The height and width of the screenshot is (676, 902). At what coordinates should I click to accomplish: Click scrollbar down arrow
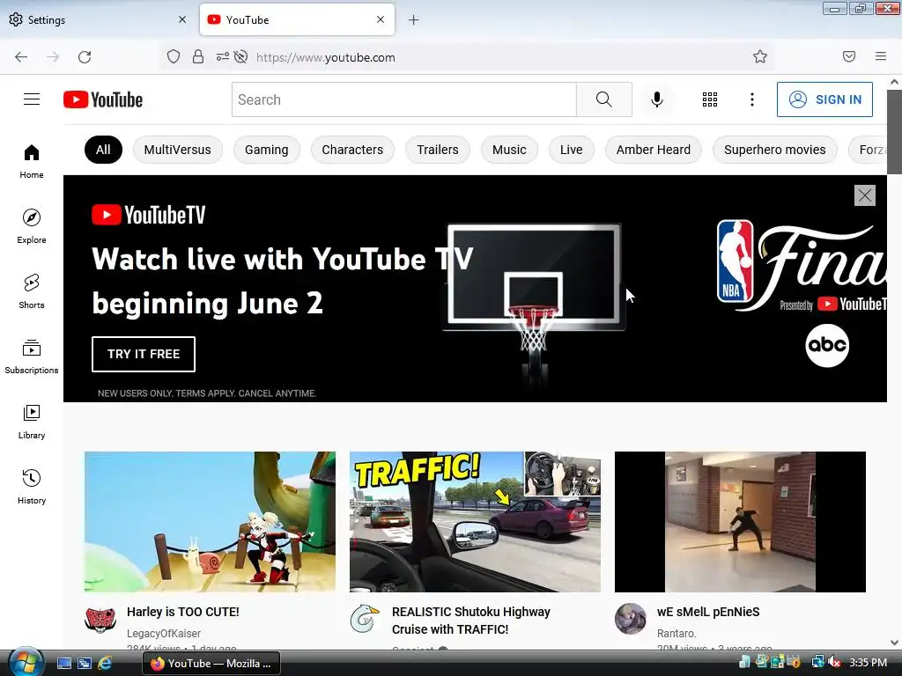click(895, 643)
